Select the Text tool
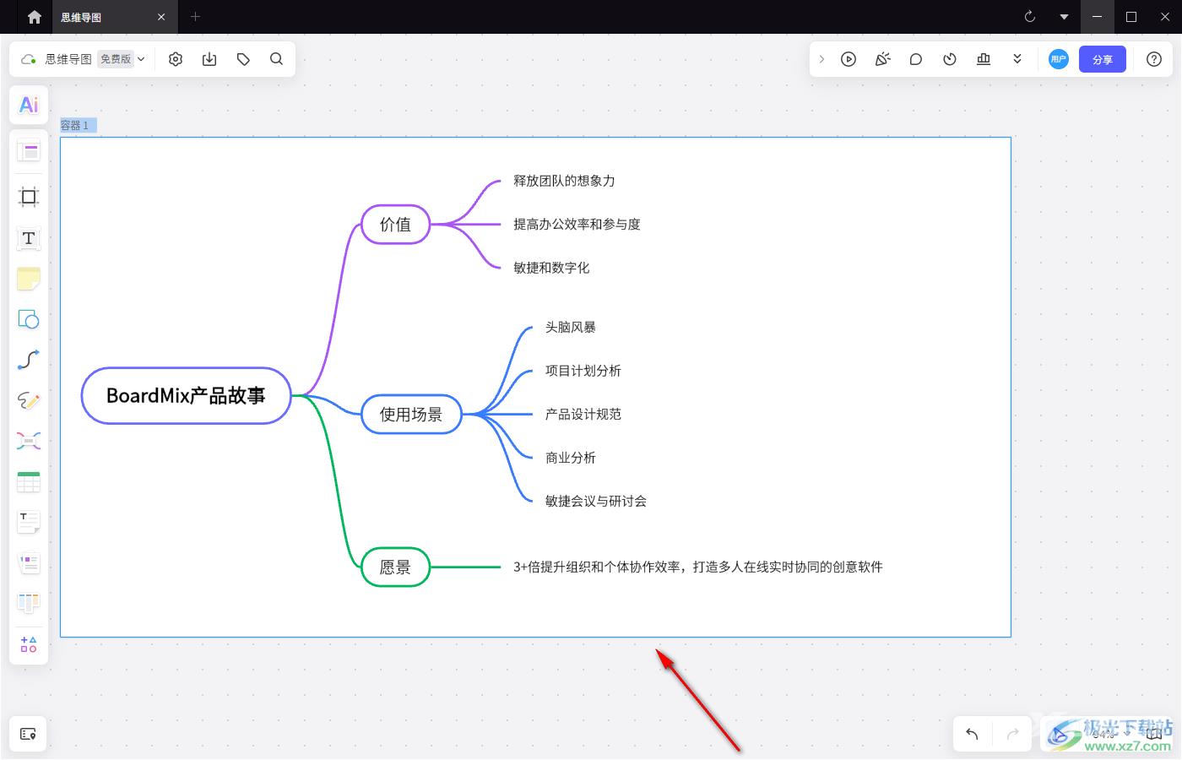Screen dimensions: 1182x760 [29, 238]
